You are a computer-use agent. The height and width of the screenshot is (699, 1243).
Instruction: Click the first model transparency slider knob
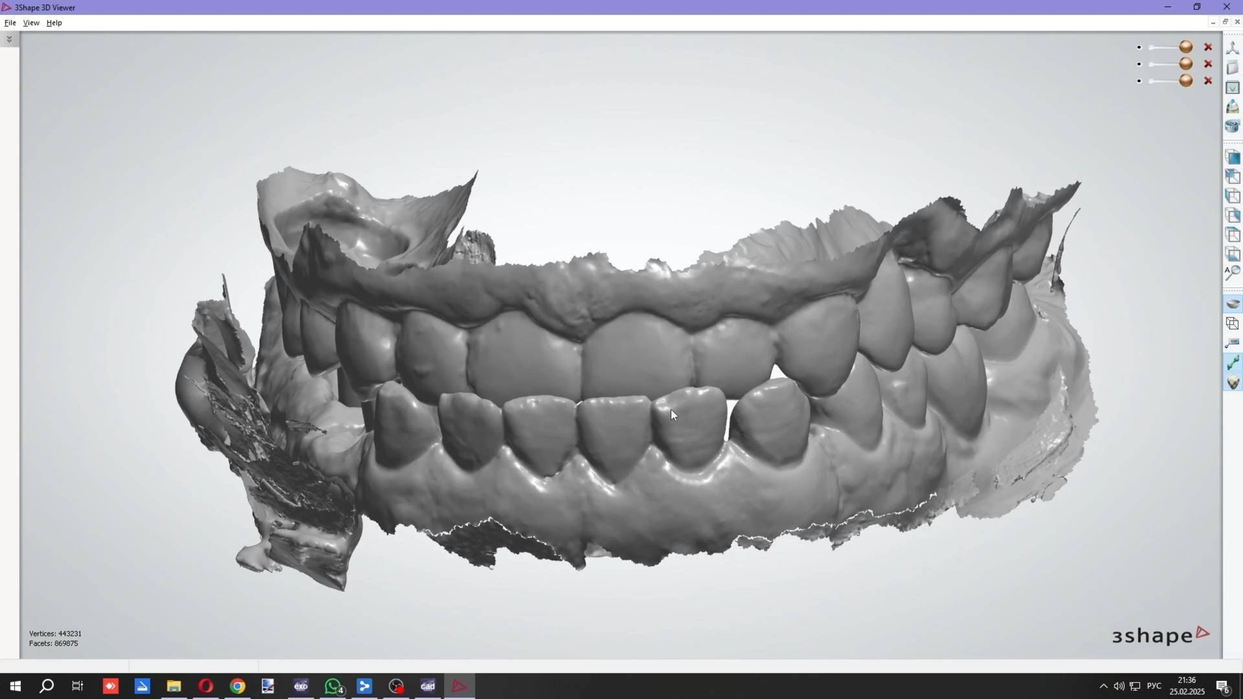click(1186, 47)
